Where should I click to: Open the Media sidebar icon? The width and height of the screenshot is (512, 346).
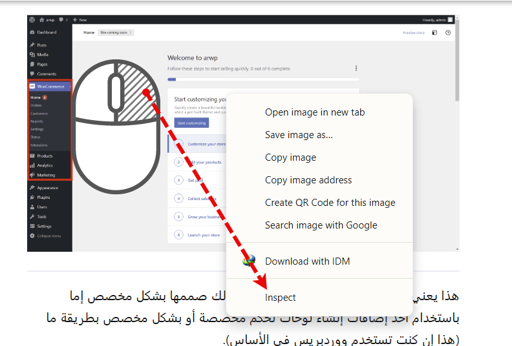coord(32,54)
